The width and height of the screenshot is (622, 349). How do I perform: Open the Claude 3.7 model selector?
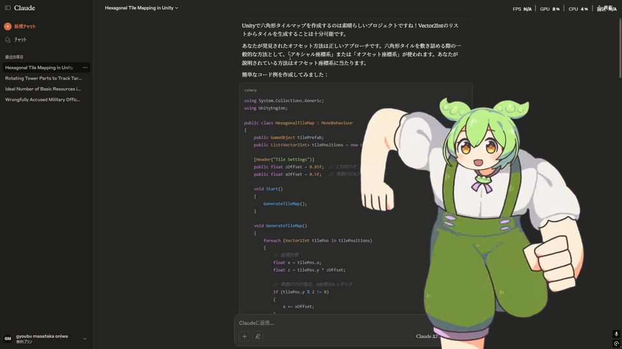point(427,336)
